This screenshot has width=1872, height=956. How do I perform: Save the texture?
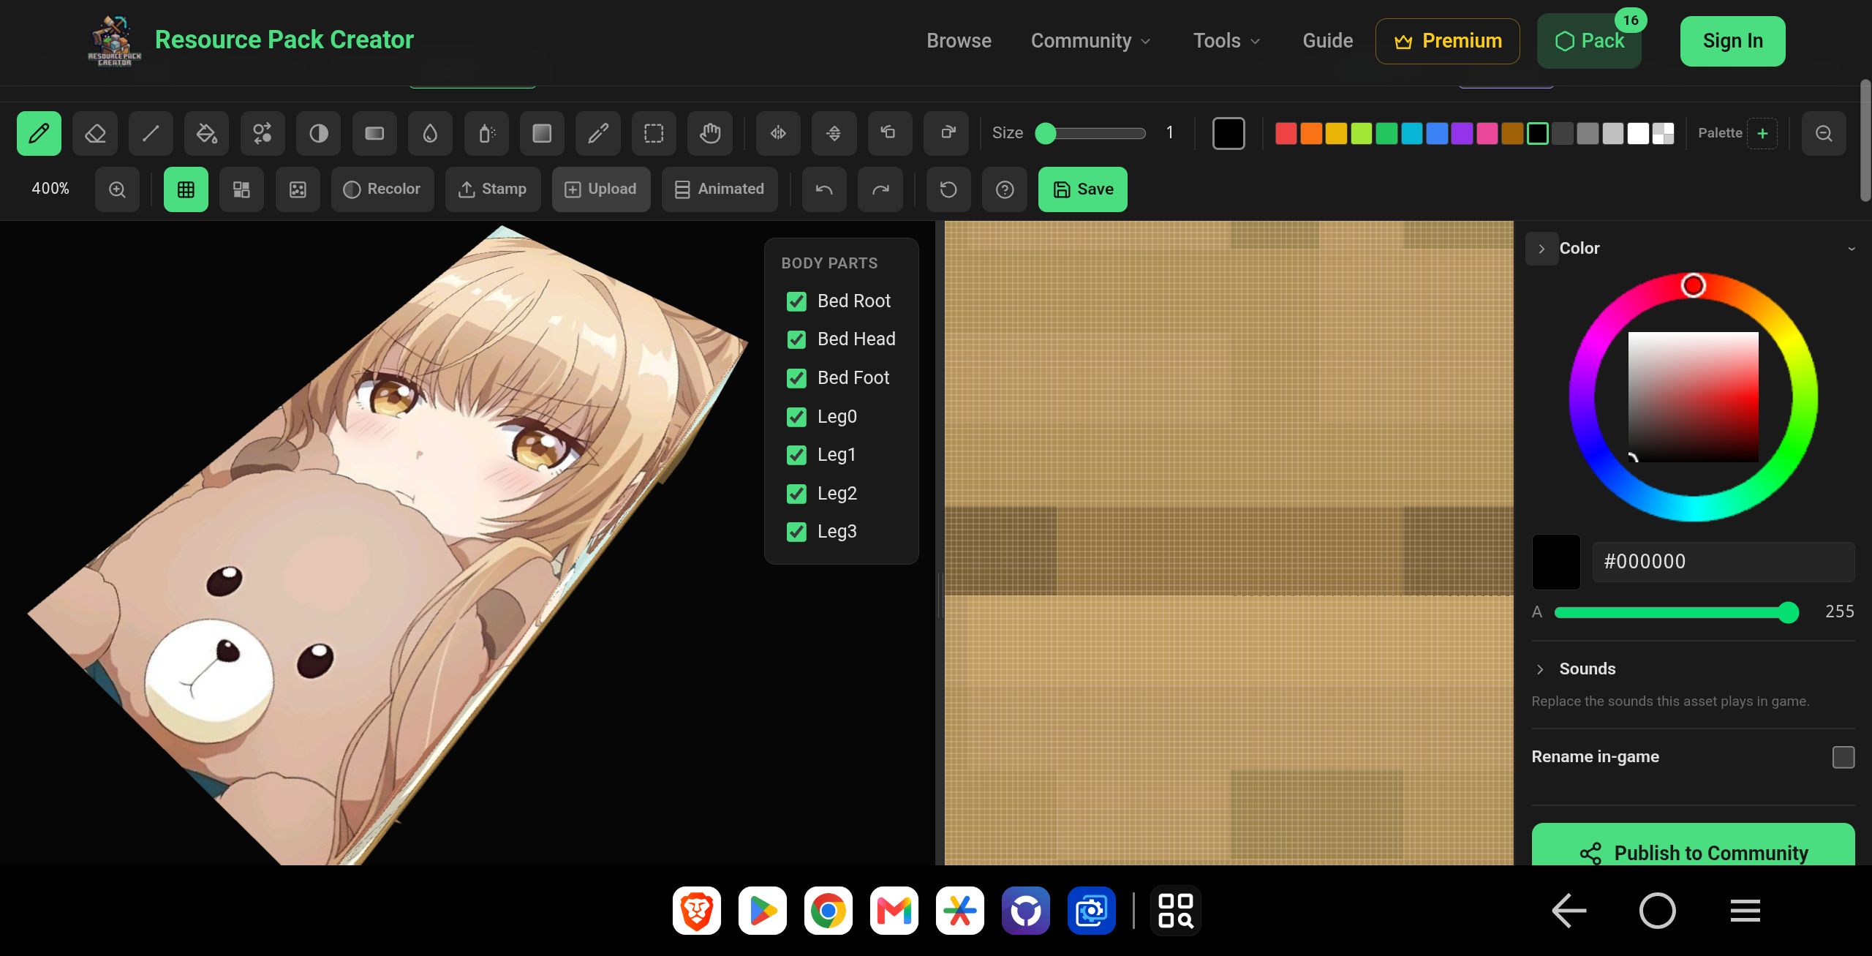tap(1083, 189)
